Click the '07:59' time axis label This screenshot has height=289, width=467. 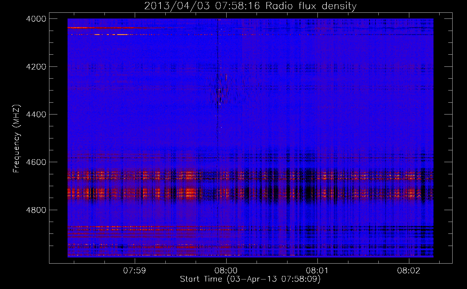[x=135, y=271]
